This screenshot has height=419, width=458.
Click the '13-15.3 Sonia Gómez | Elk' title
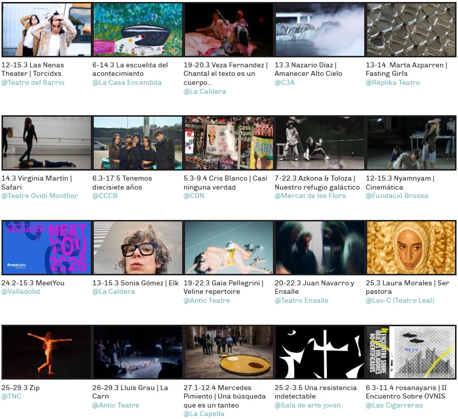click(136, 283)
